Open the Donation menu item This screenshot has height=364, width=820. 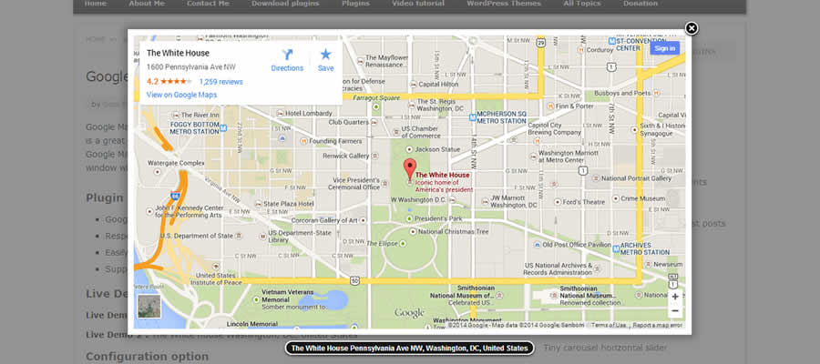(641, 4)
